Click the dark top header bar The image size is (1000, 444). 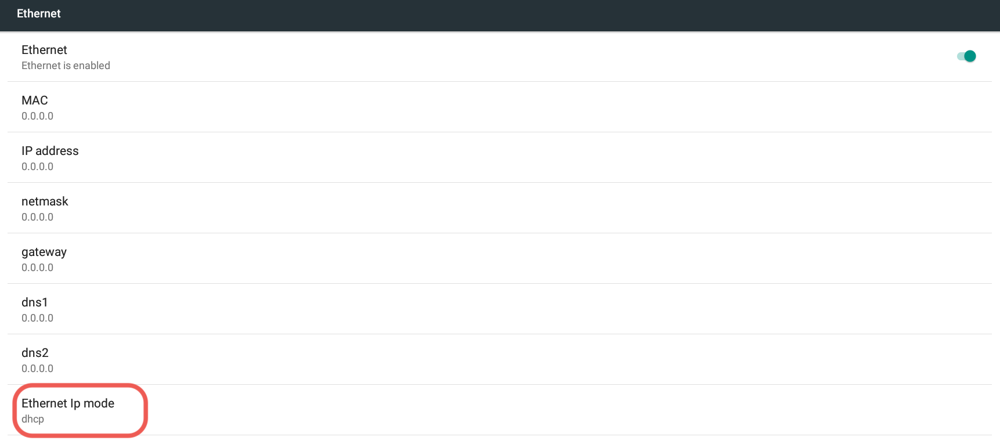click(x=499, y=15)
